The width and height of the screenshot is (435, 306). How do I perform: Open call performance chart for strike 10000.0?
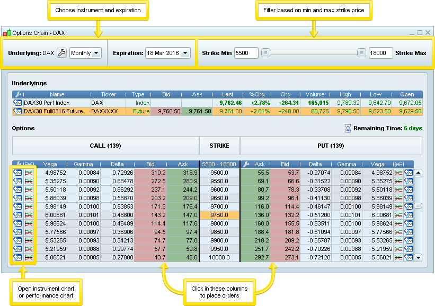pos(29,257)
